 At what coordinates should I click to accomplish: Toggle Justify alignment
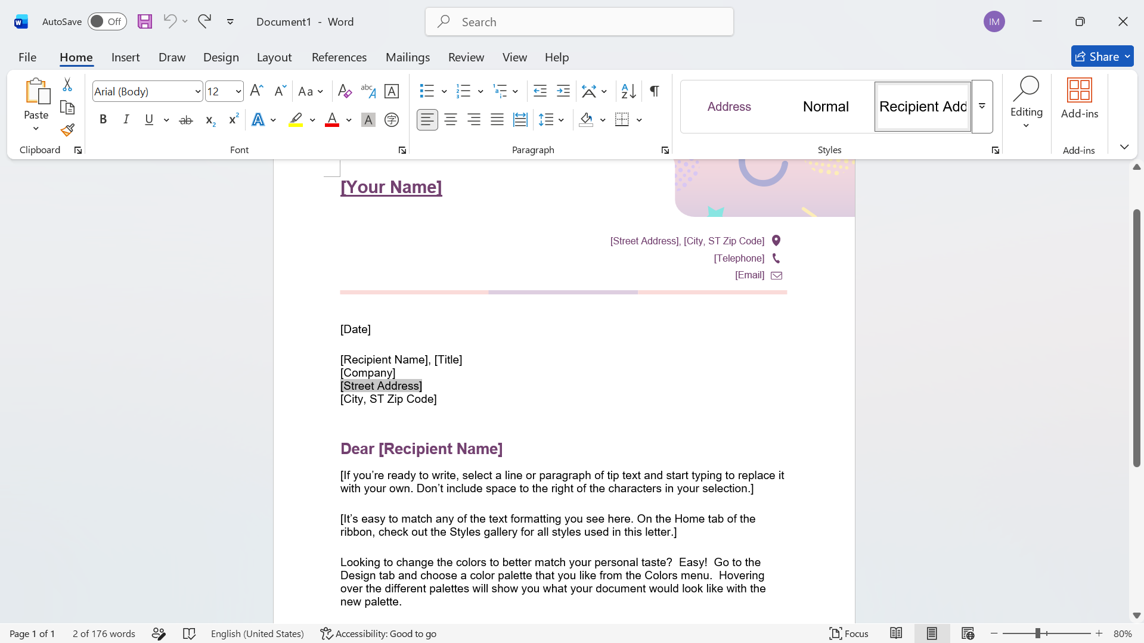tap(497, 120)
